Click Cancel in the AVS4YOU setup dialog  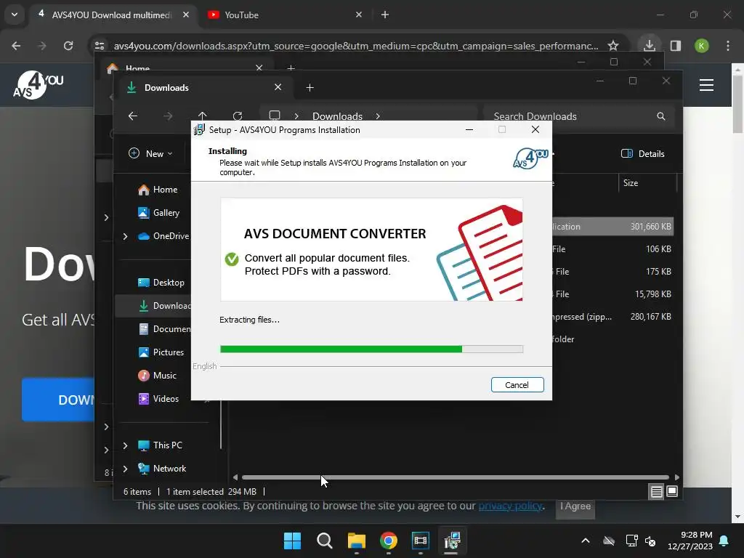coord(517,385)
